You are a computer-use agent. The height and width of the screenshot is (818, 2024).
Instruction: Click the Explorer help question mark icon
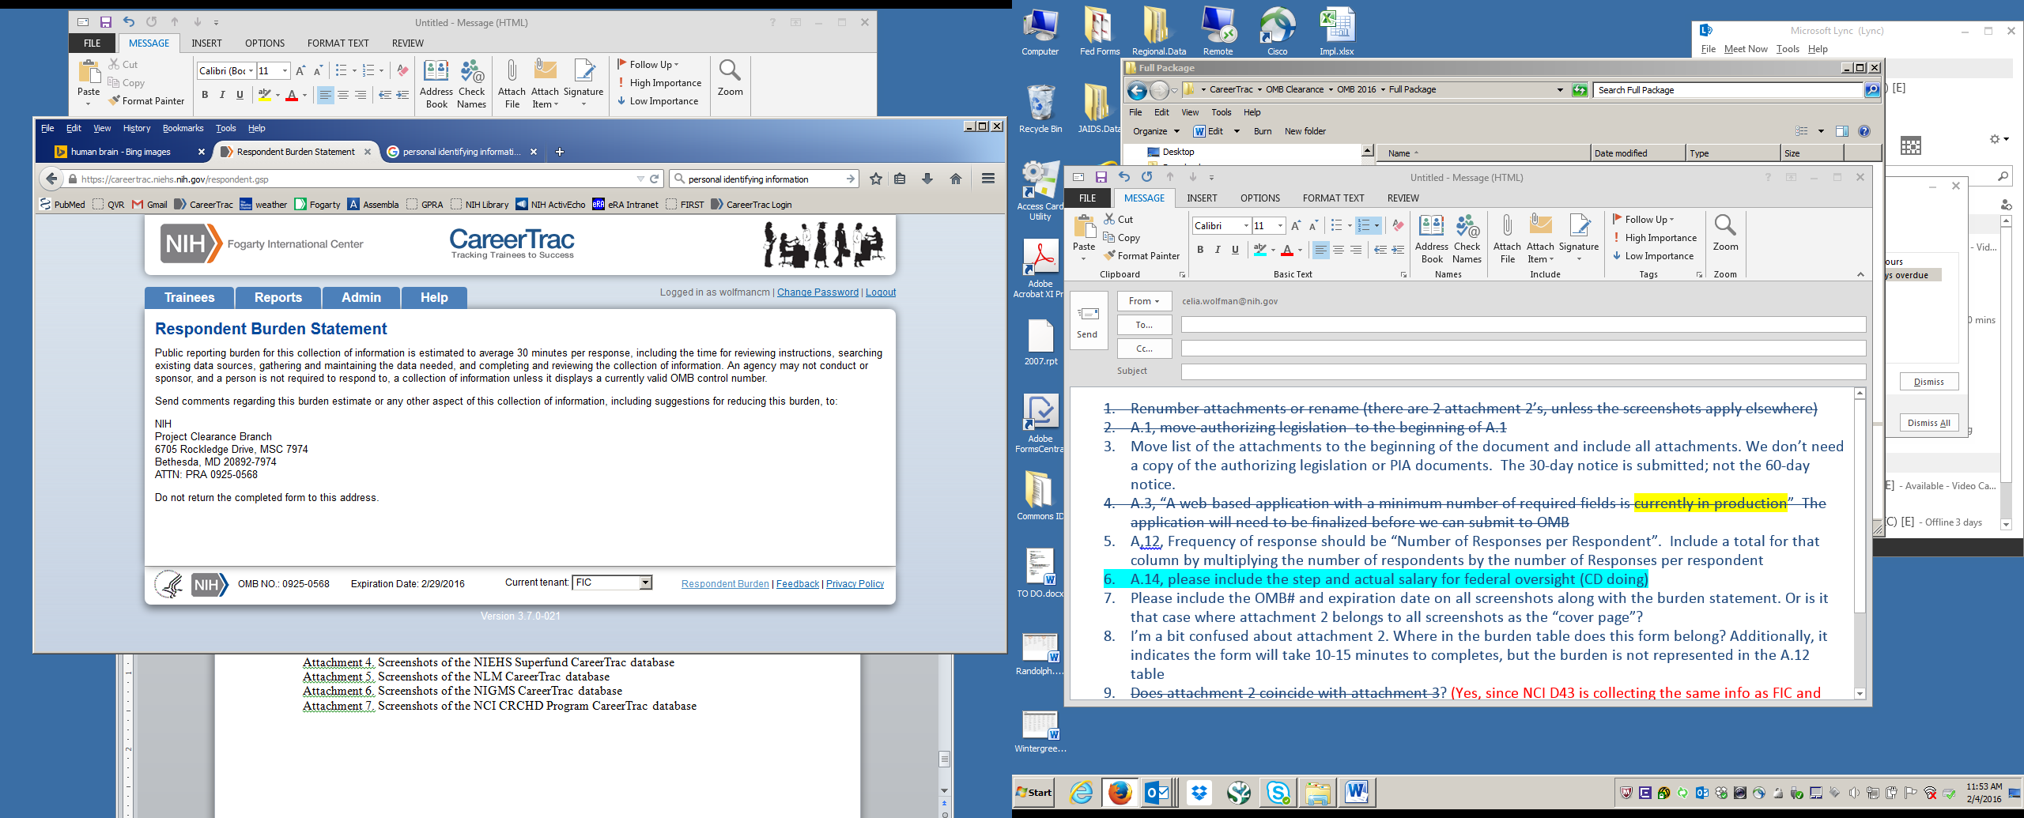pyautogui.click(x=1864, y=131)
